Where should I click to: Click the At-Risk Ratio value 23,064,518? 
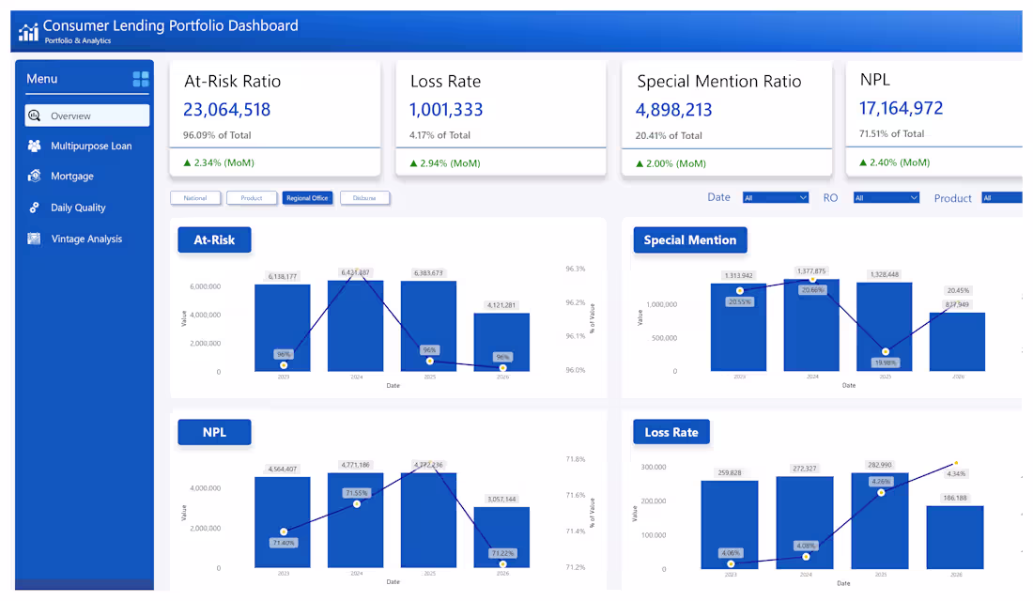tap(226, 109)
